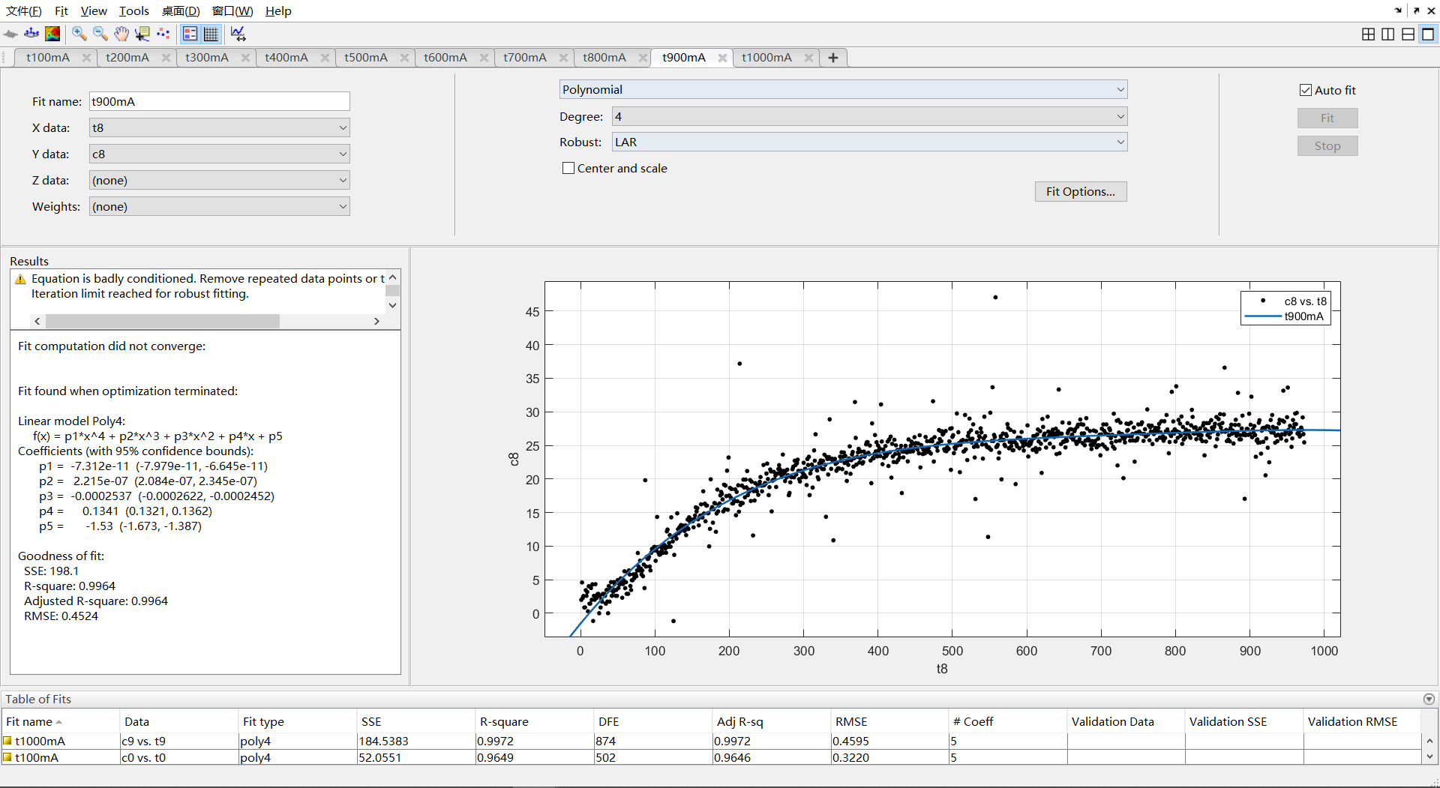Activate the Pan hand tool

pos(121,34)
